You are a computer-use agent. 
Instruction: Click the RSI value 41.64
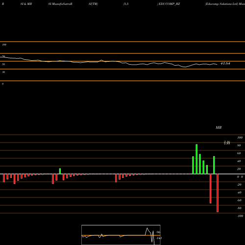(225, 63)
